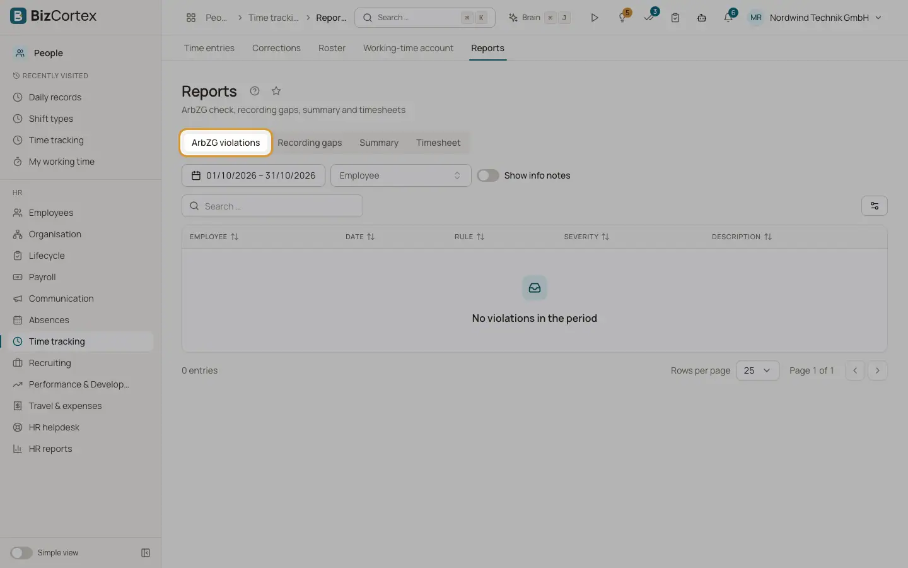Open the Corrections tab
908x568 pixels.
point(276,48)
